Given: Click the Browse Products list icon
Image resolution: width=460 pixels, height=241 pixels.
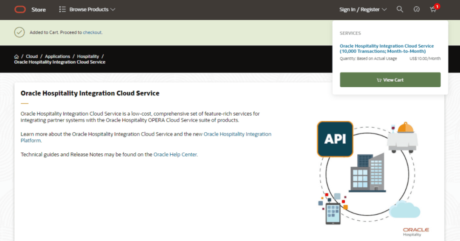Looking at the screenshot, I should coord(63,9).
